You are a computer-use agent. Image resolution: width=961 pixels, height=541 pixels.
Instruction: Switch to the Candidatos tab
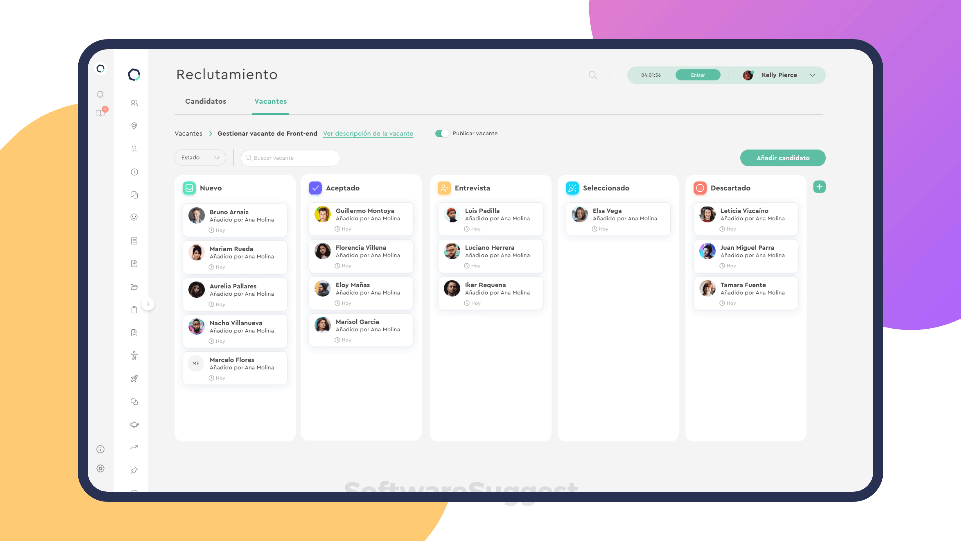pos(205,101)
